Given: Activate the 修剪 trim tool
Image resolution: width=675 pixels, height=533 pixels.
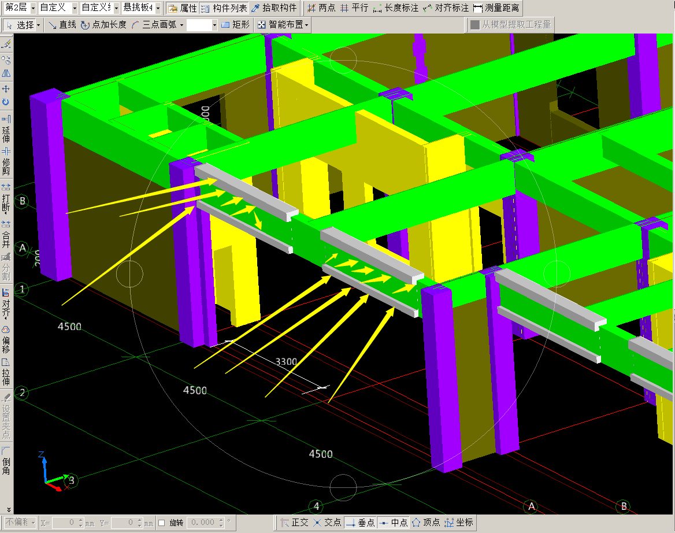Looking at the screenshot, I should 6,161.
